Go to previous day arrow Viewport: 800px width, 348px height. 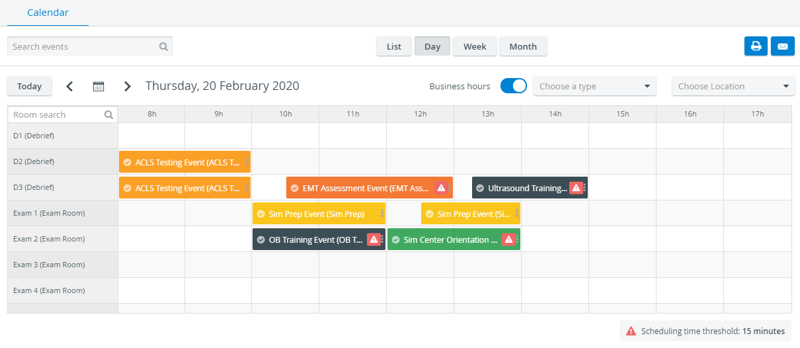pyautogui.click(x=69, y=86)
